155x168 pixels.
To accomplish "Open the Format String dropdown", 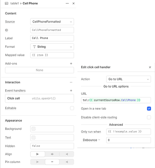I will coord(52,47).
